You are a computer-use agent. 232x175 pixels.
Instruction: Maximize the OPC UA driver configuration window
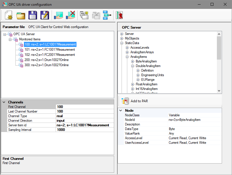click(x=212, y=4)
